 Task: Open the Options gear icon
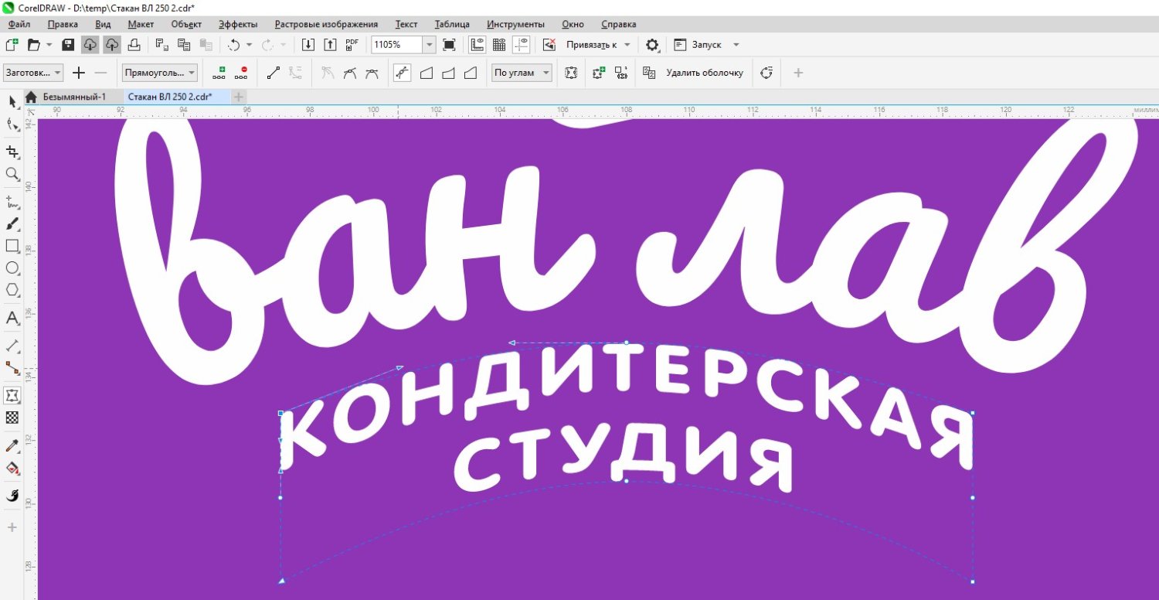tap(652, 45)
